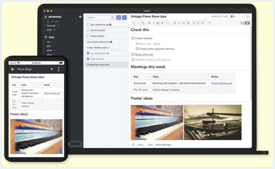Click the piano keys photo in the desktop note
275x169 pixels.
point(157,122)
